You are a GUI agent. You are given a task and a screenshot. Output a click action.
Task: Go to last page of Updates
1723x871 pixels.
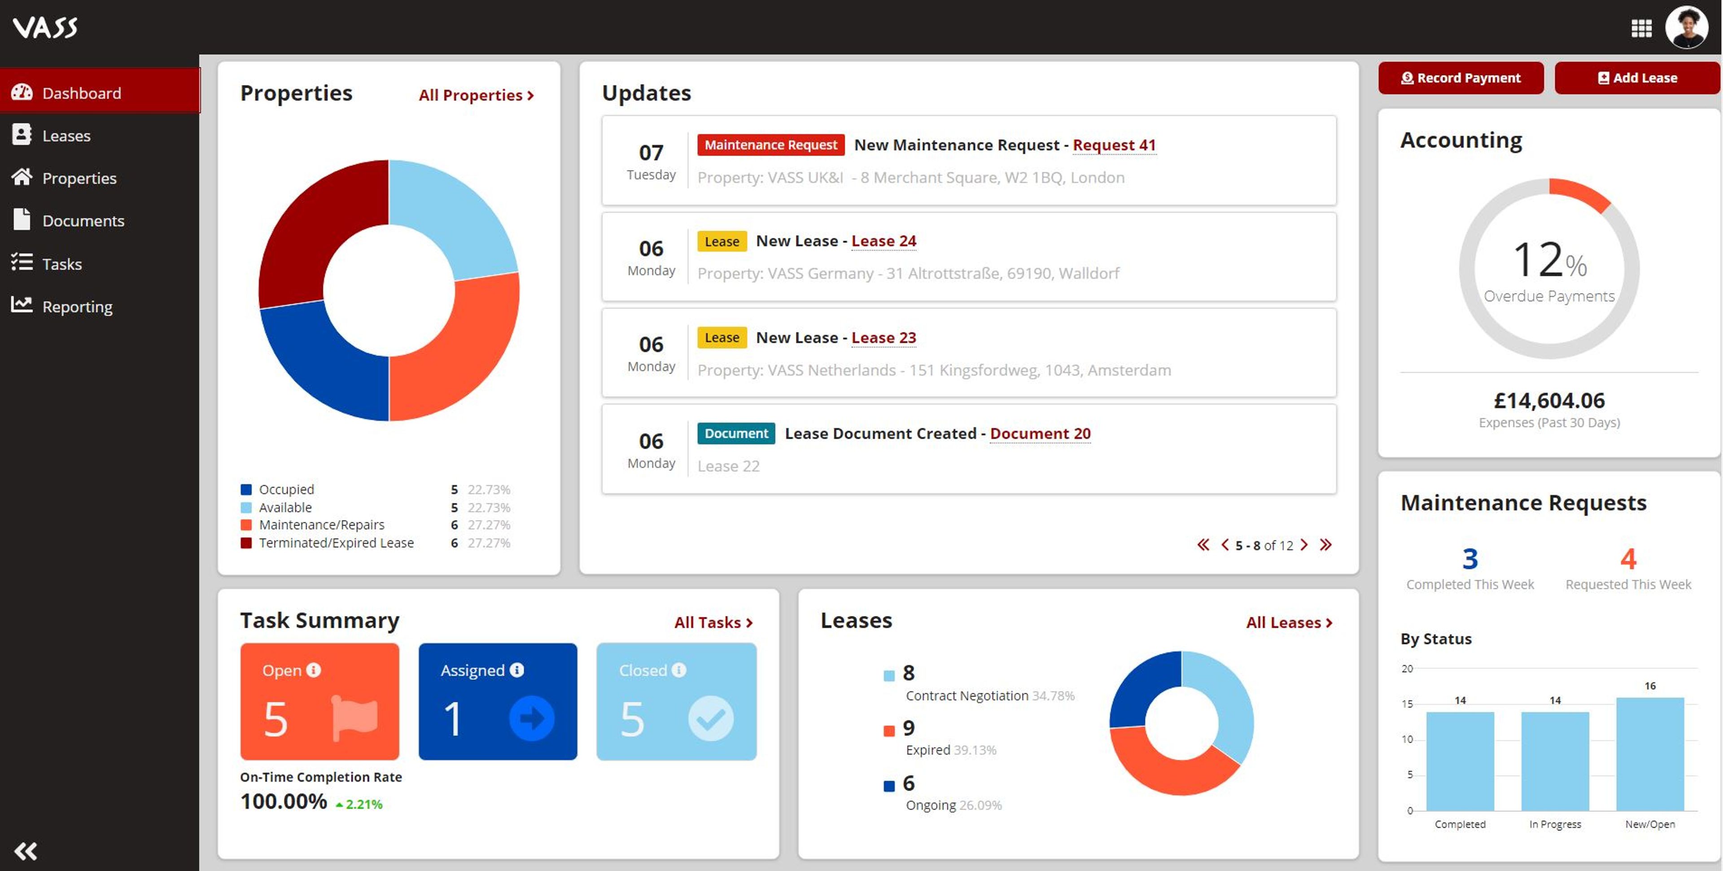(1326, 544)
